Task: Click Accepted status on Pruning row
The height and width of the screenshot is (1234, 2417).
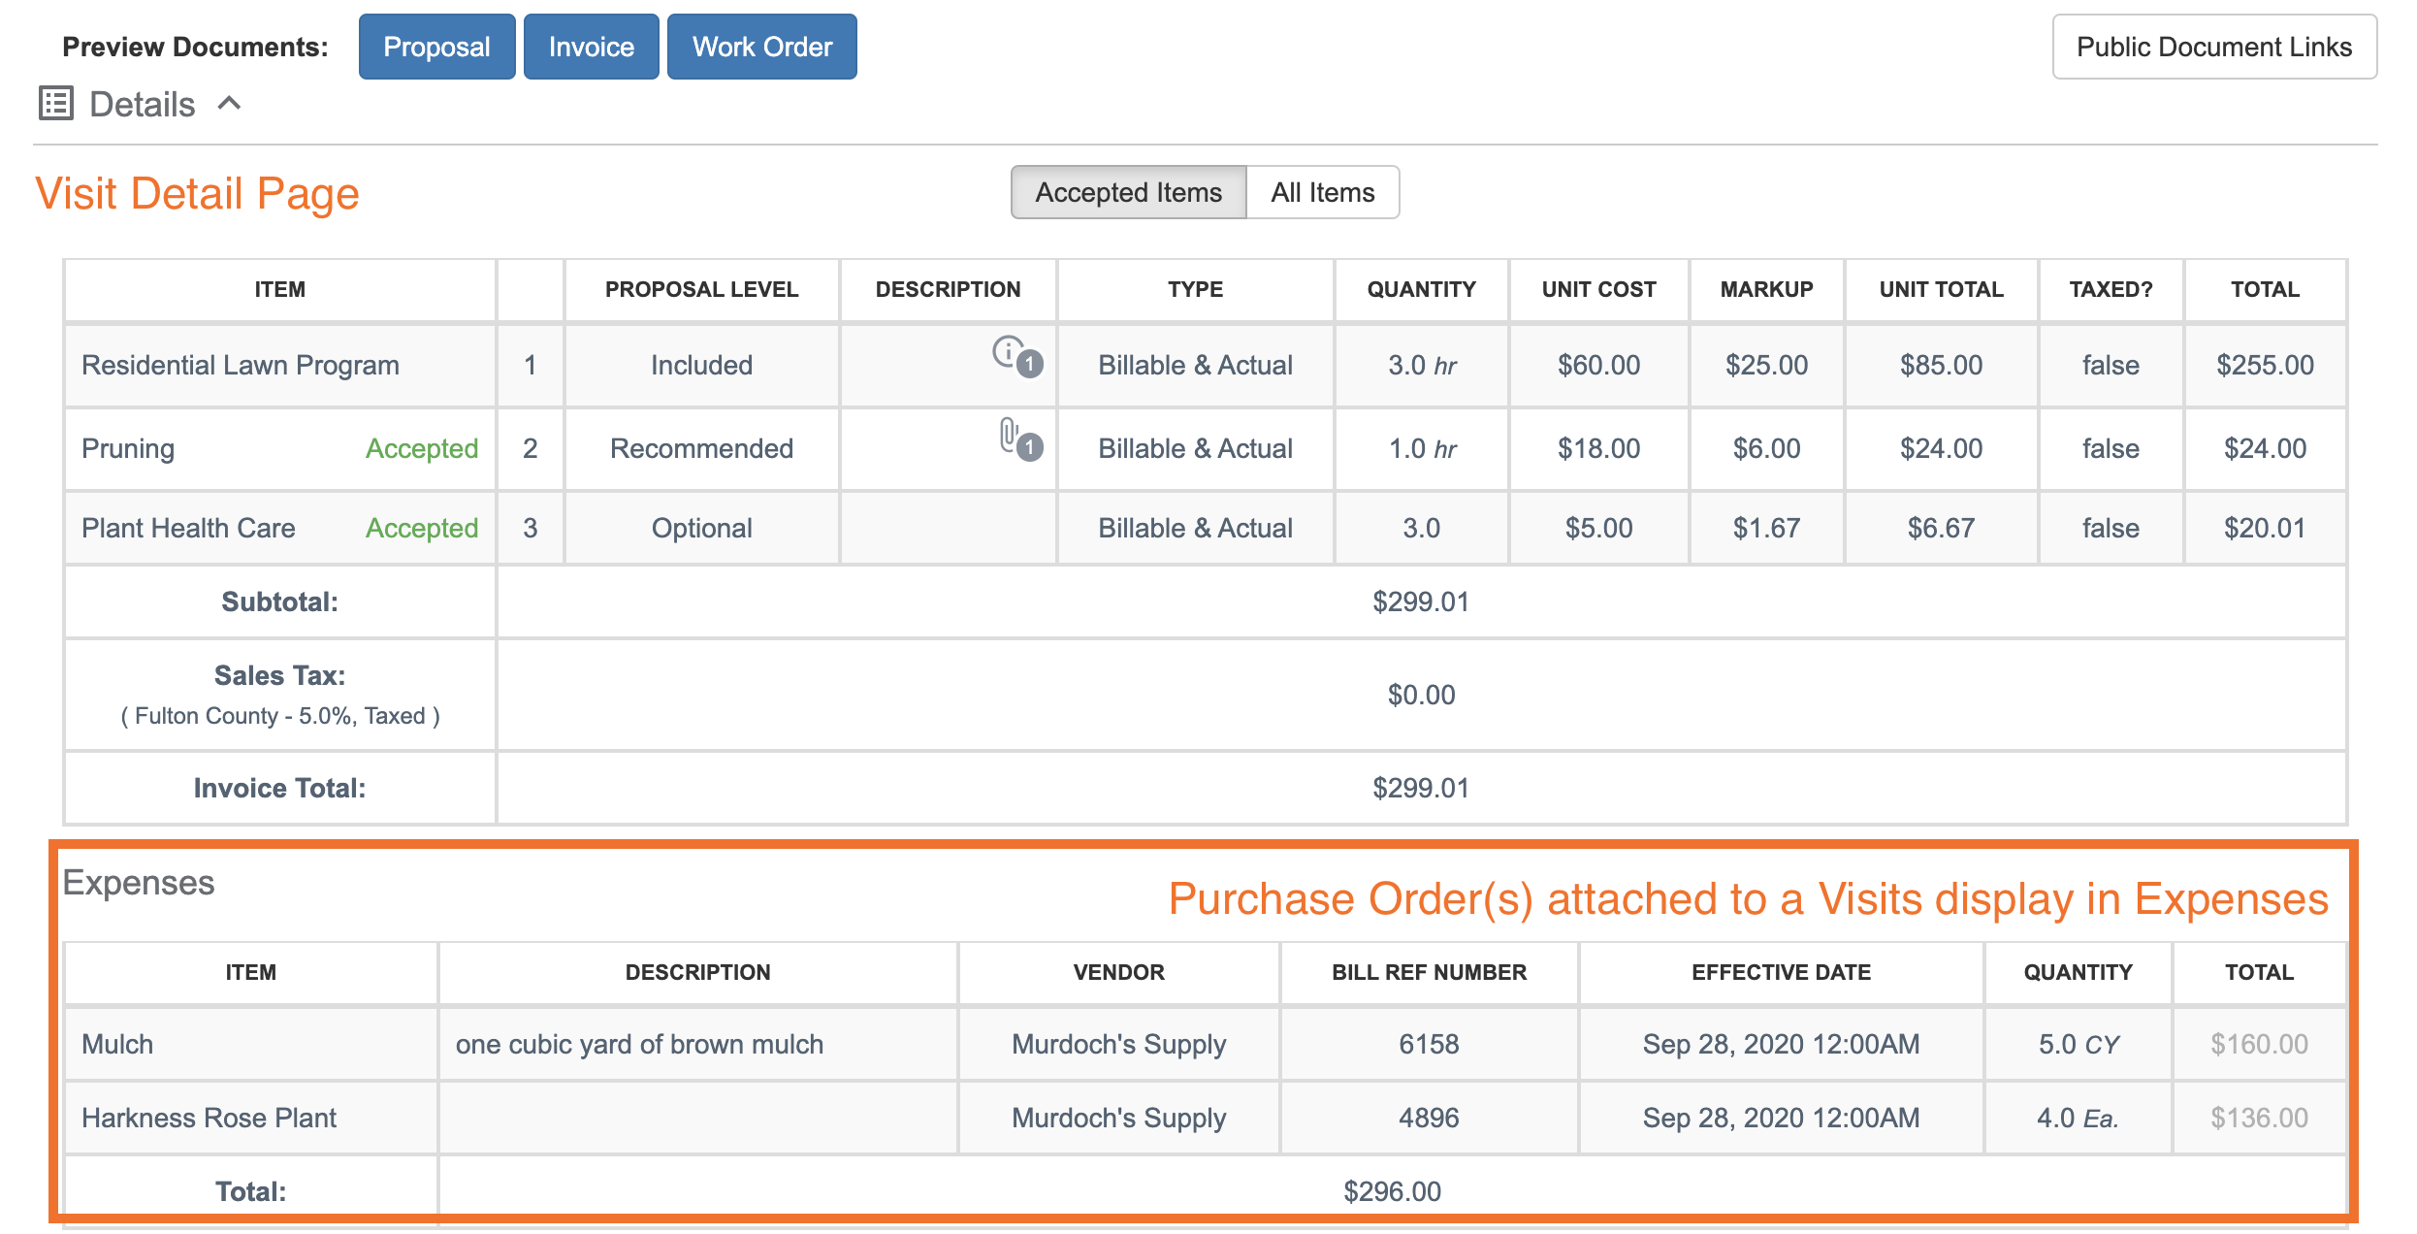Action: click(x=421, y=448)
